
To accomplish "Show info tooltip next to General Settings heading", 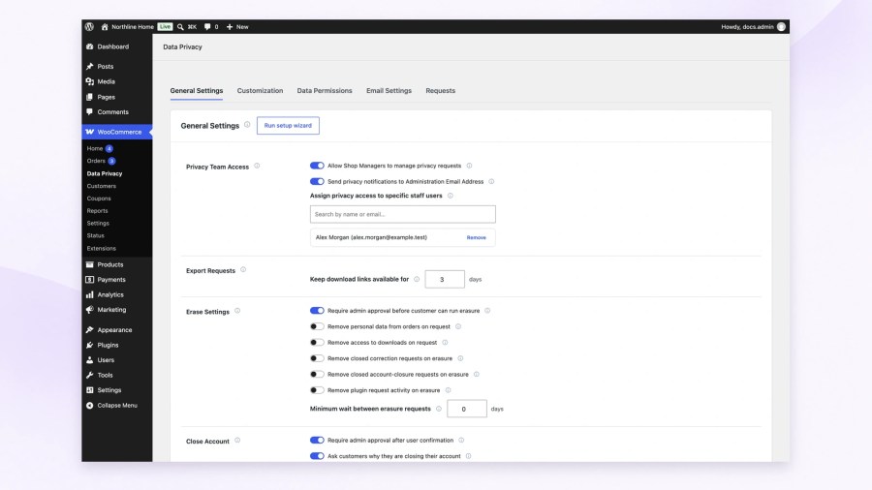I will [x=247, y=125].
